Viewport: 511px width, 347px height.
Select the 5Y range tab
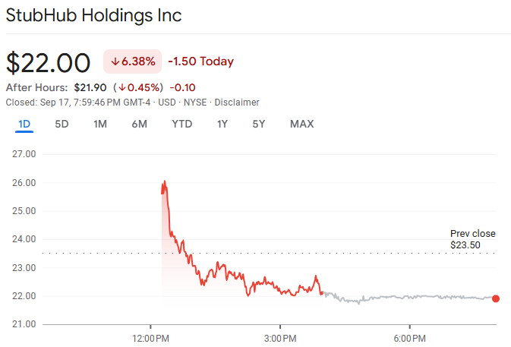tap(259, 124)
